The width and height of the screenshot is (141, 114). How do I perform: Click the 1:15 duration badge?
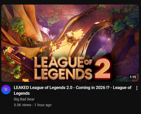point(133,77)
